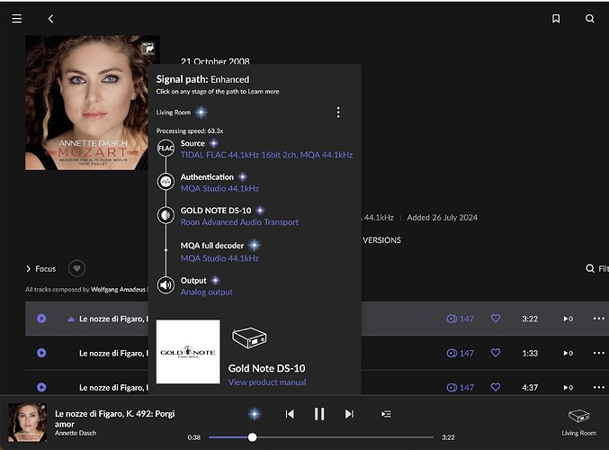Click Processing speed: 63.3x text

click(190, 131)
